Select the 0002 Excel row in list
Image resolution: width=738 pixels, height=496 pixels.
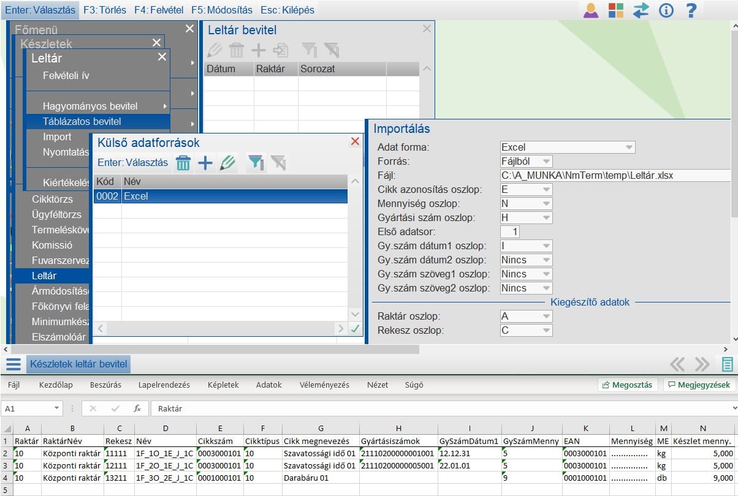coord(221,197)
